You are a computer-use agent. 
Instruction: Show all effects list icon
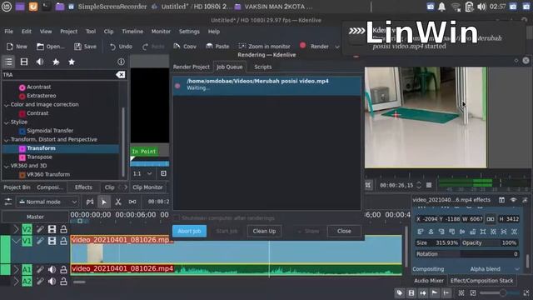(x=8, y=62)
